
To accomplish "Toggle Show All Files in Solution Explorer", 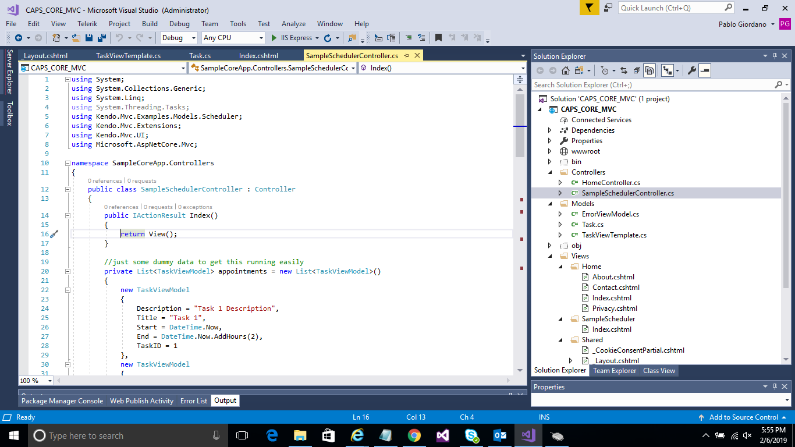I will 650,70.
